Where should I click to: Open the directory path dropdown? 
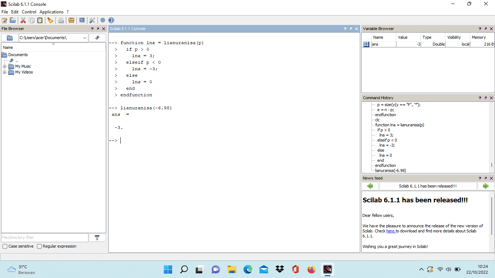pyautogui.click(x=85, y=38)
